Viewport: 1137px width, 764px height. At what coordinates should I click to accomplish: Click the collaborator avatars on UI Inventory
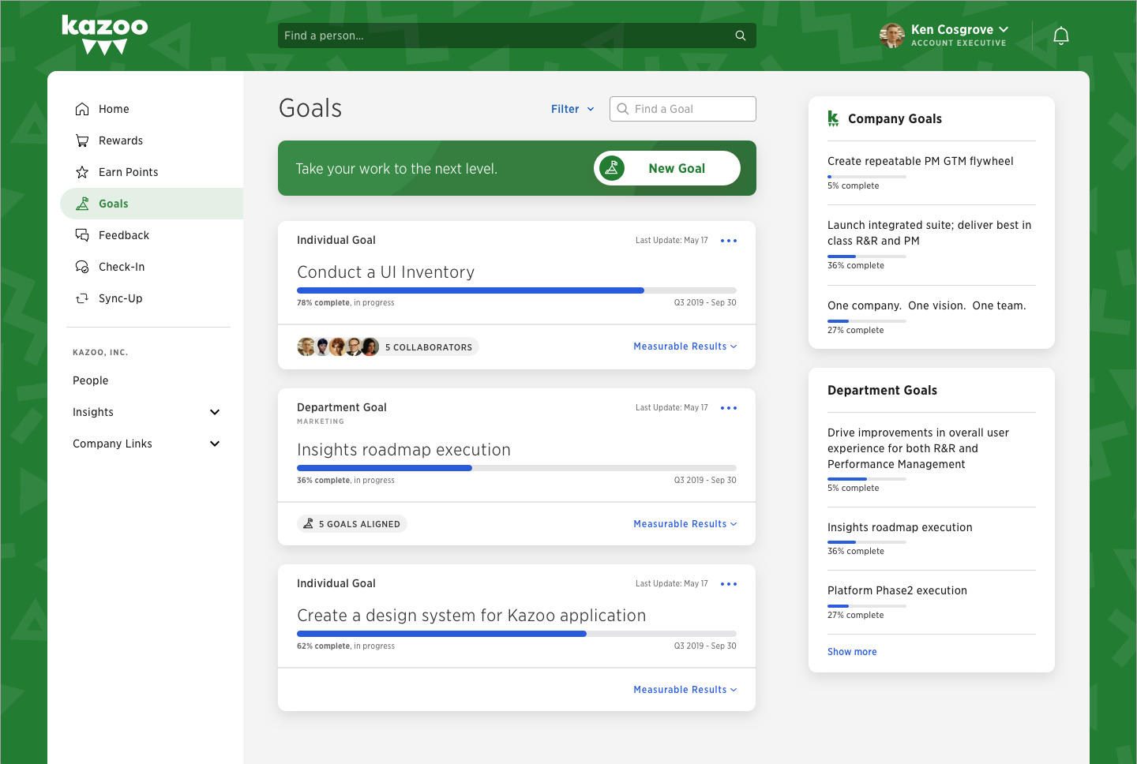coord(338,347)
